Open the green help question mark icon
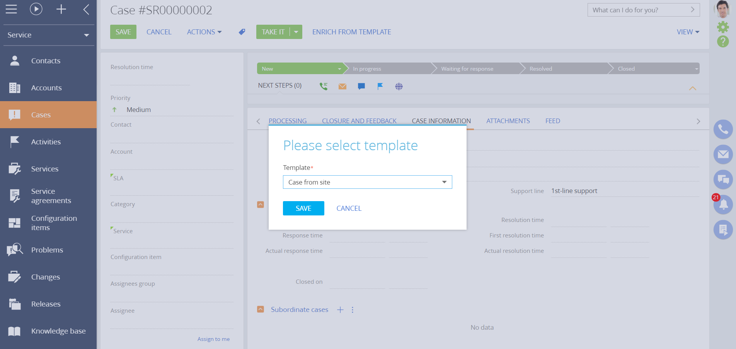 [x=723, y=41]
